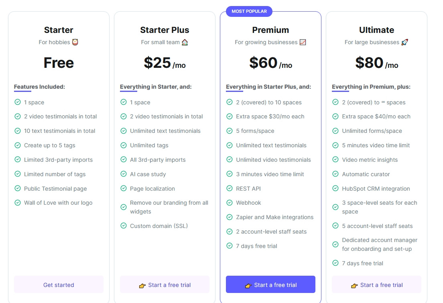Click the $80 /mo Ultimate price
443x303 pixels.
coord(377,63)
